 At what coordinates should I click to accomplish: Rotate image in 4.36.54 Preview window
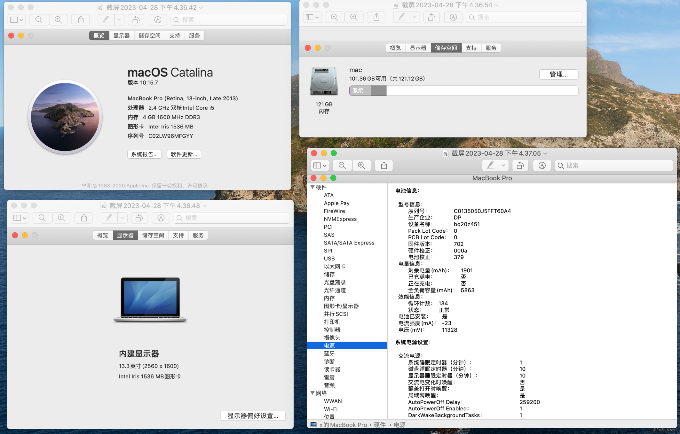[x=431, y=17]
